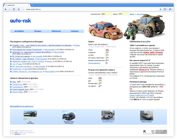Open the wrench settings menu
This screenshot has width=177, height=140.
pos(170,9)
